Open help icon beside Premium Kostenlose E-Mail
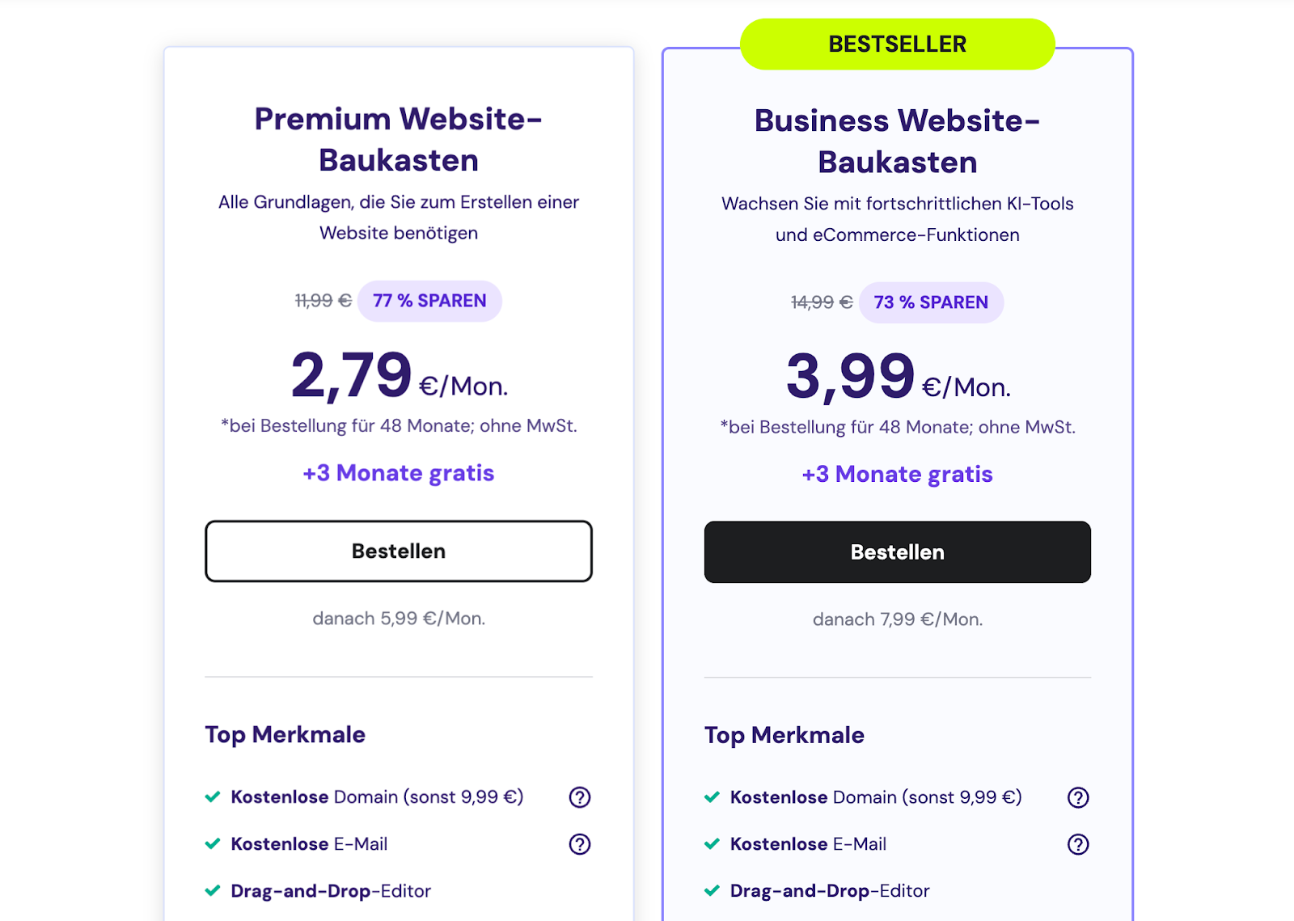This screenshot has width=1294, height=921. click(579, 844)
